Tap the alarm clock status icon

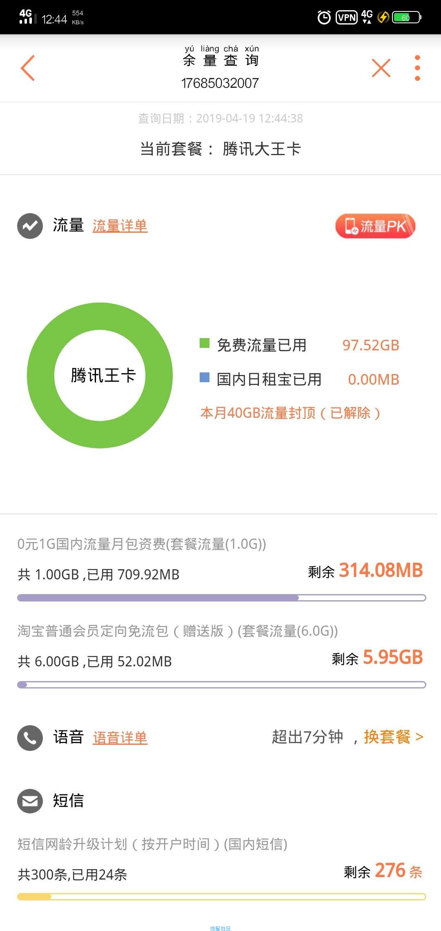(x=324, y=17)
